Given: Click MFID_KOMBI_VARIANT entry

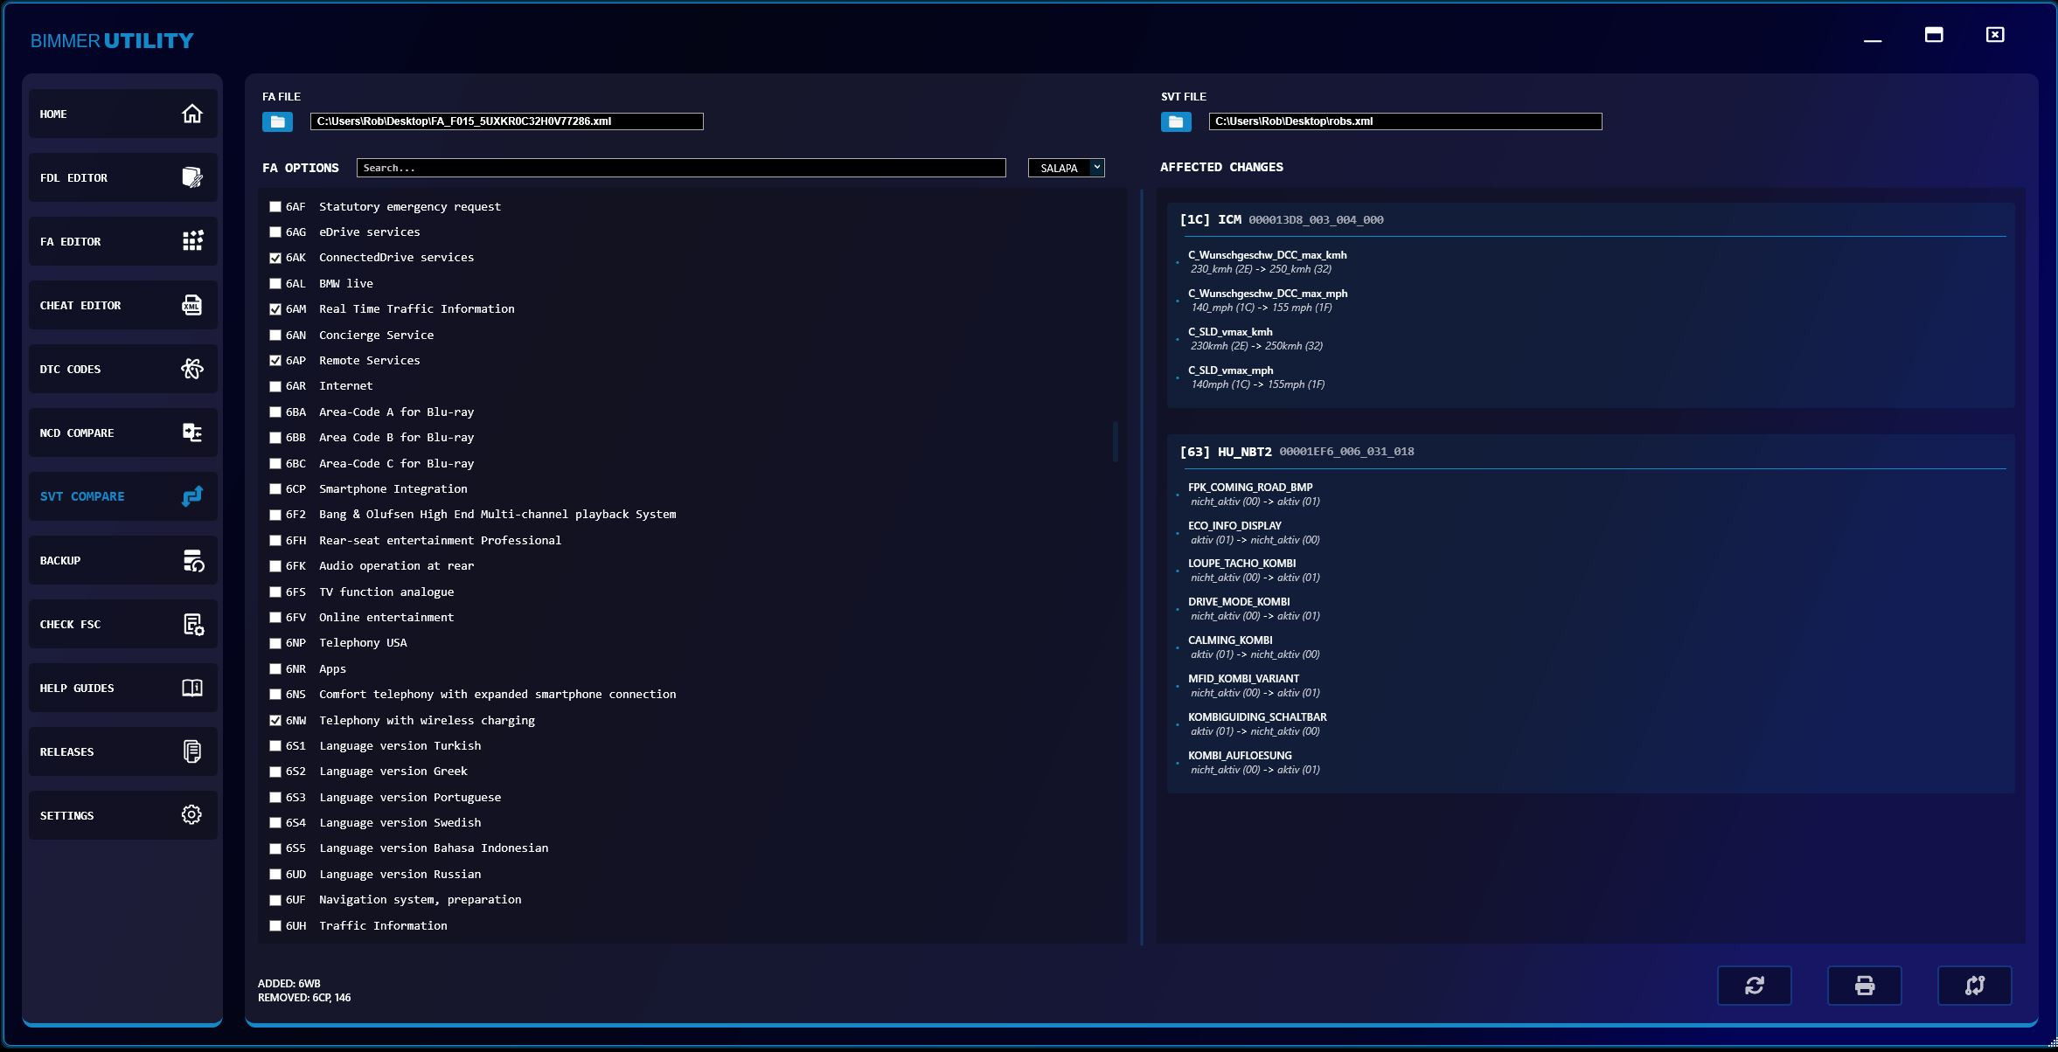Looking at the screenshot, I should coord(1254,686).
